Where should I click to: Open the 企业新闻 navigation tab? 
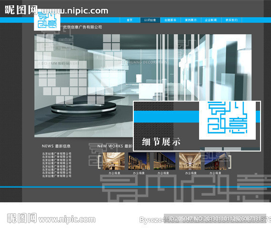point(211,20)
